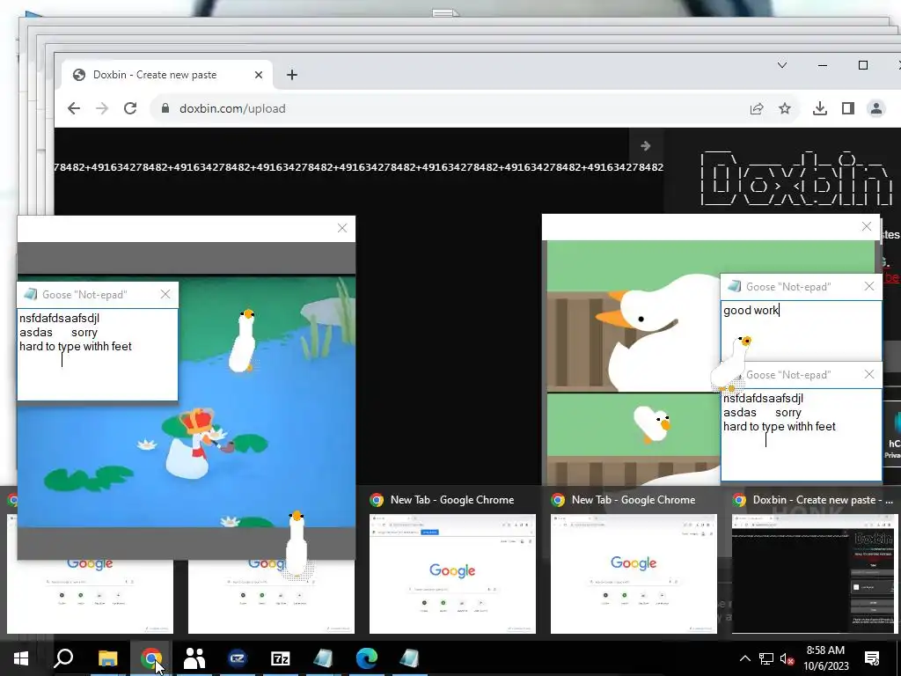Click the arrow icon atop the Doxbin paste area
The height and width of the screenshot is (676, 901).
coord(646,146)
